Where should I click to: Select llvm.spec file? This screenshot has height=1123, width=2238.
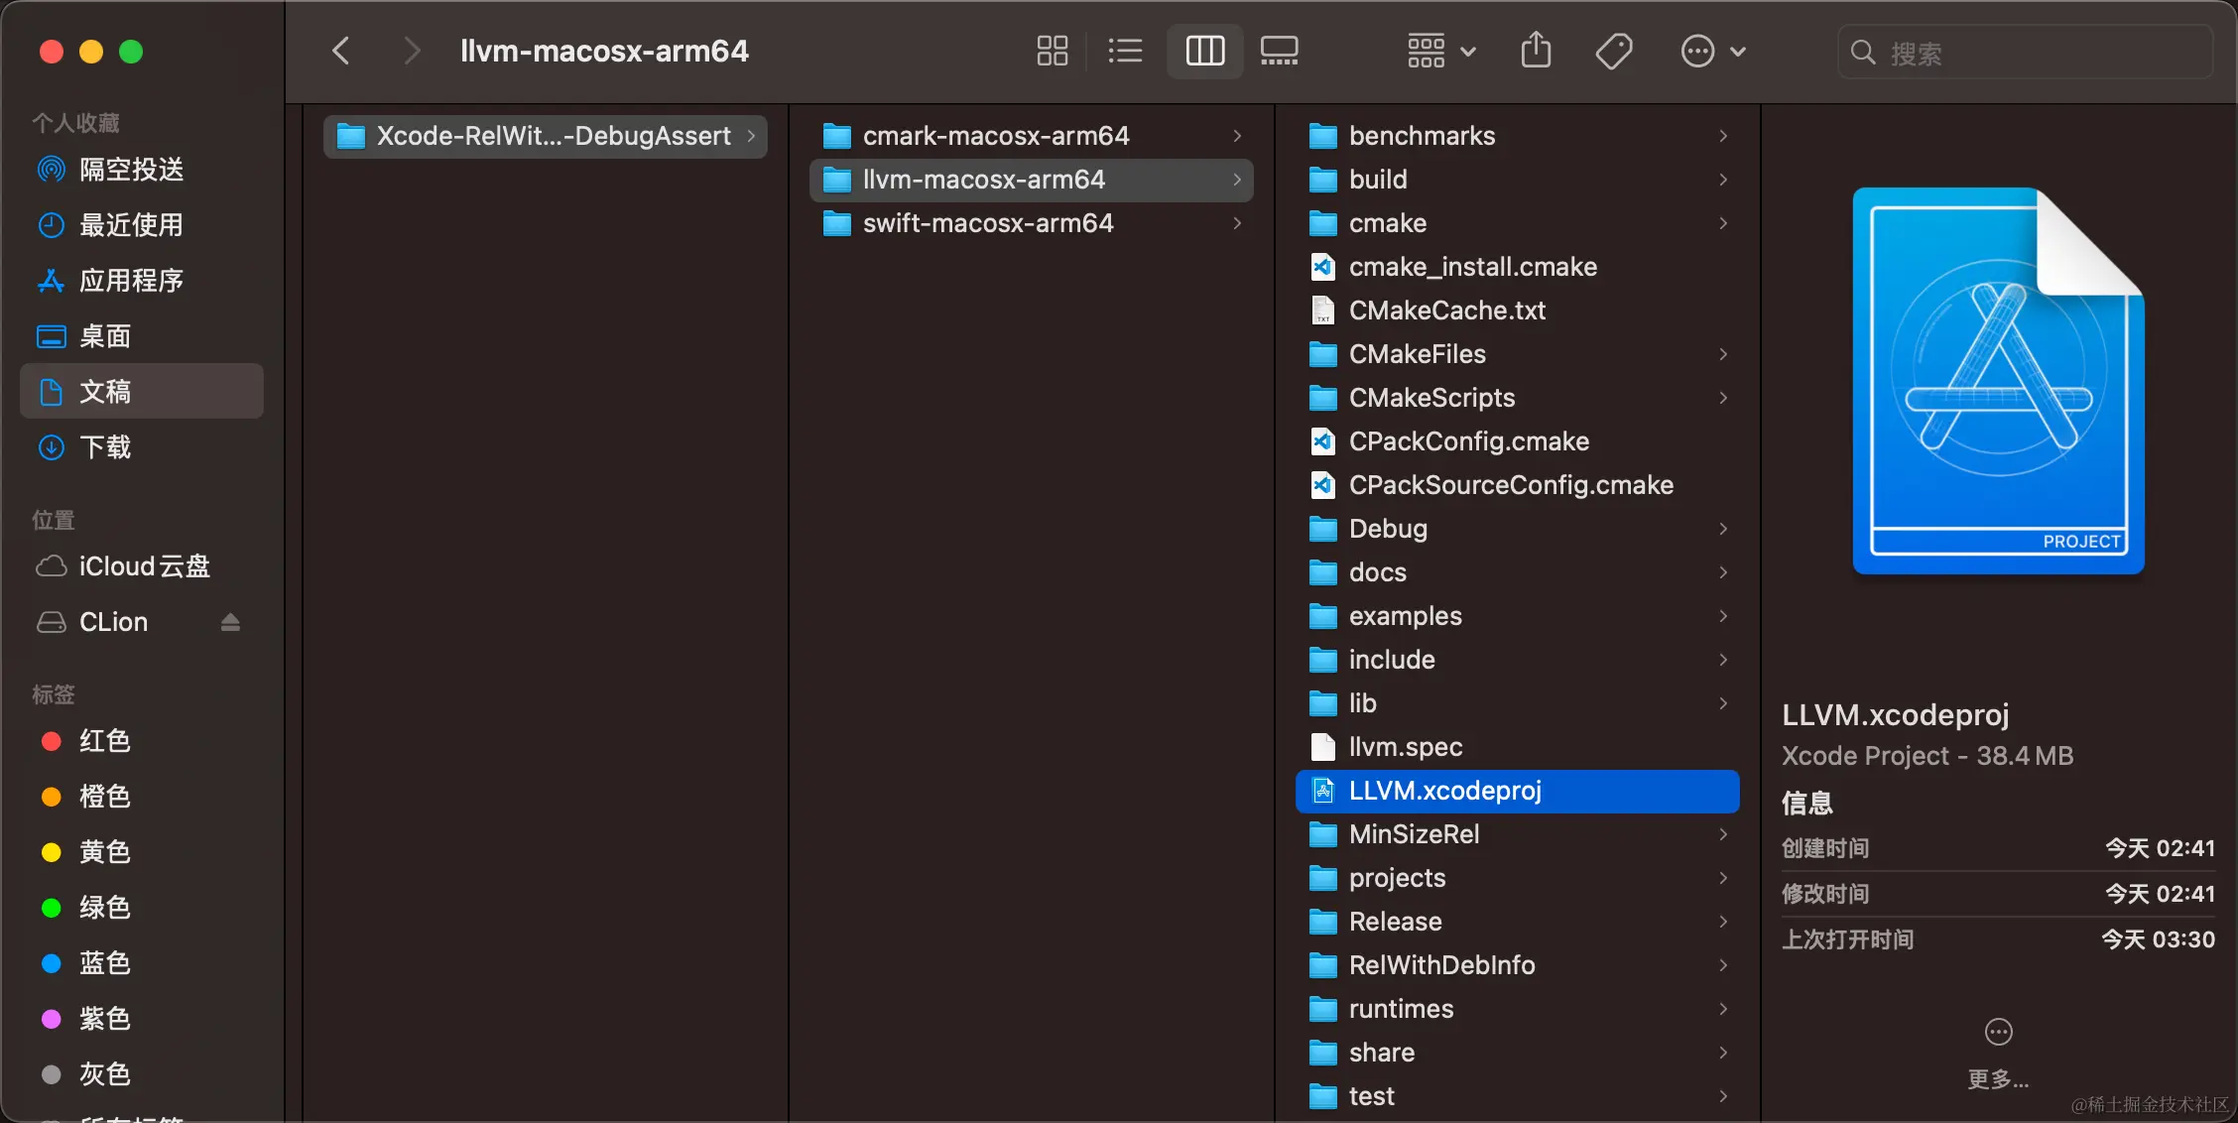pyautogui.click(x=1518, y=747)
